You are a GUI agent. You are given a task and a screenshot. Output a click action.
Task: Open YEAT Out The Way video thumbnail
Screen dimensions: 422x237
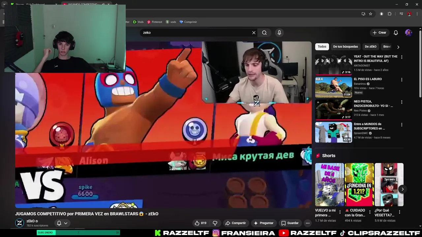pos(333,65)
